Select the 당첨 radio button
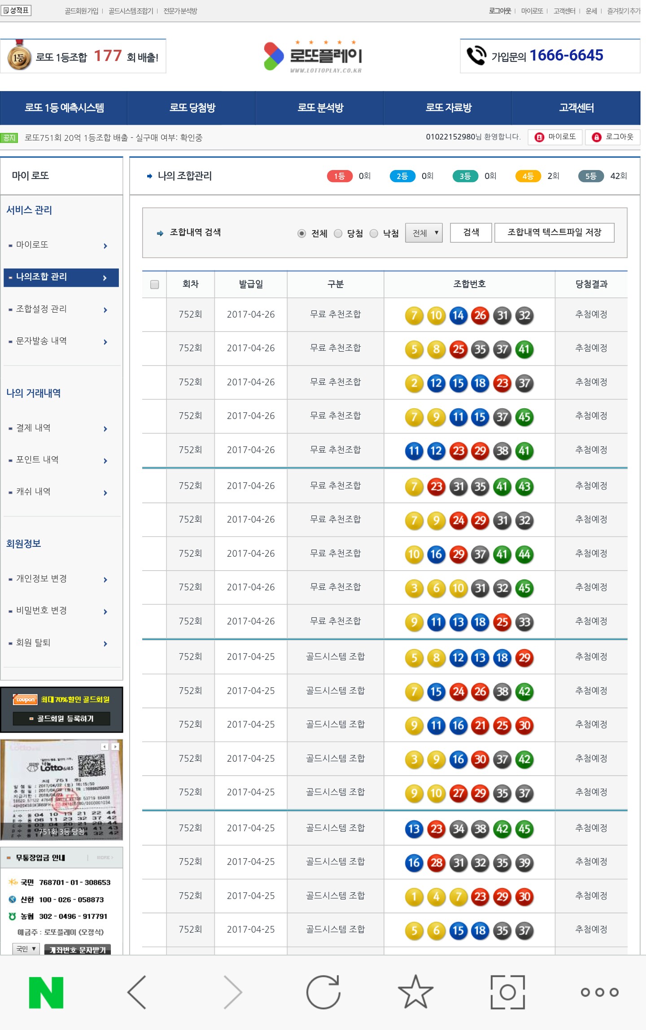This screenshot has width=646, height=1030. coord(338,233)
